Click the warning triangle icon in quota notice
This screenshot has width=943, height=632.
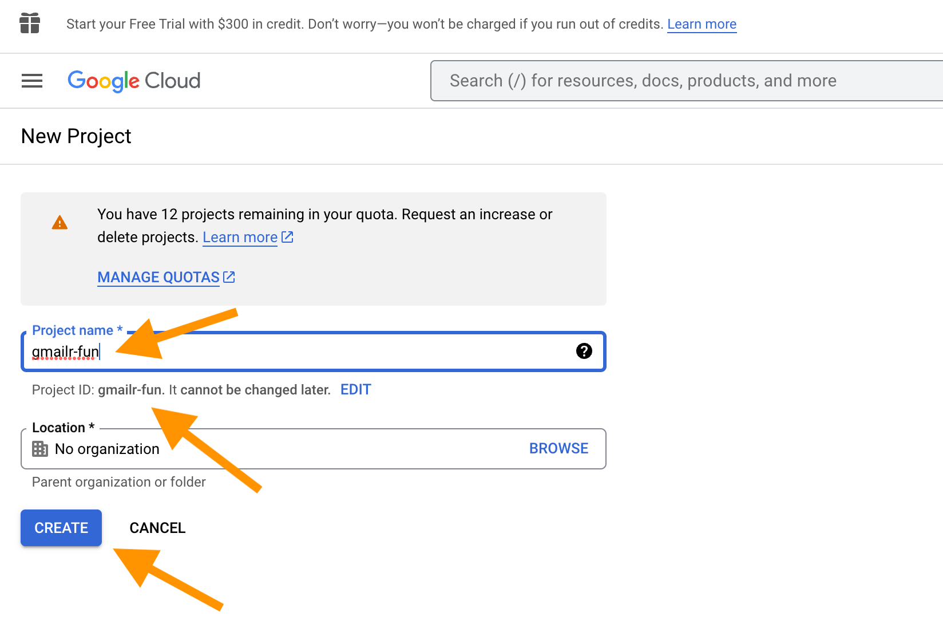[x=60, y=223]
